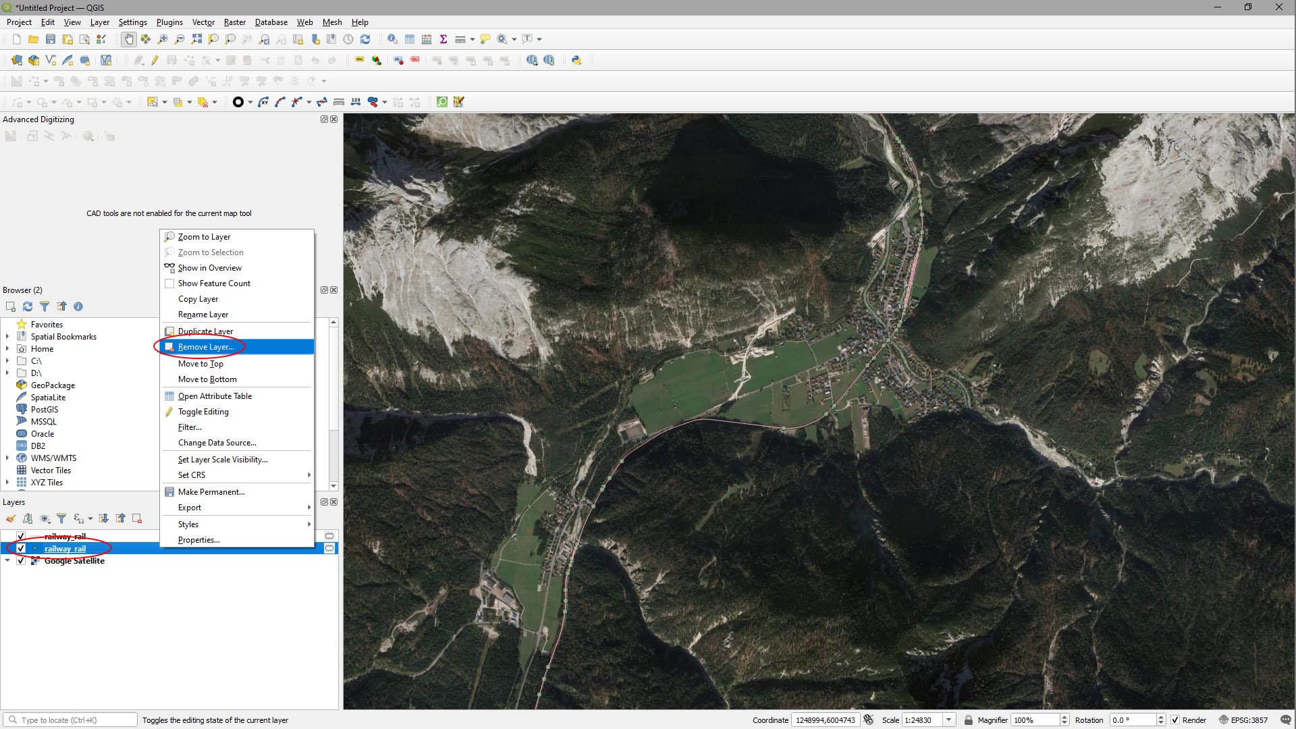Open Set CRS submenu
The height and width of the screenshot is (729, 1296).
[x=237, y=475]
